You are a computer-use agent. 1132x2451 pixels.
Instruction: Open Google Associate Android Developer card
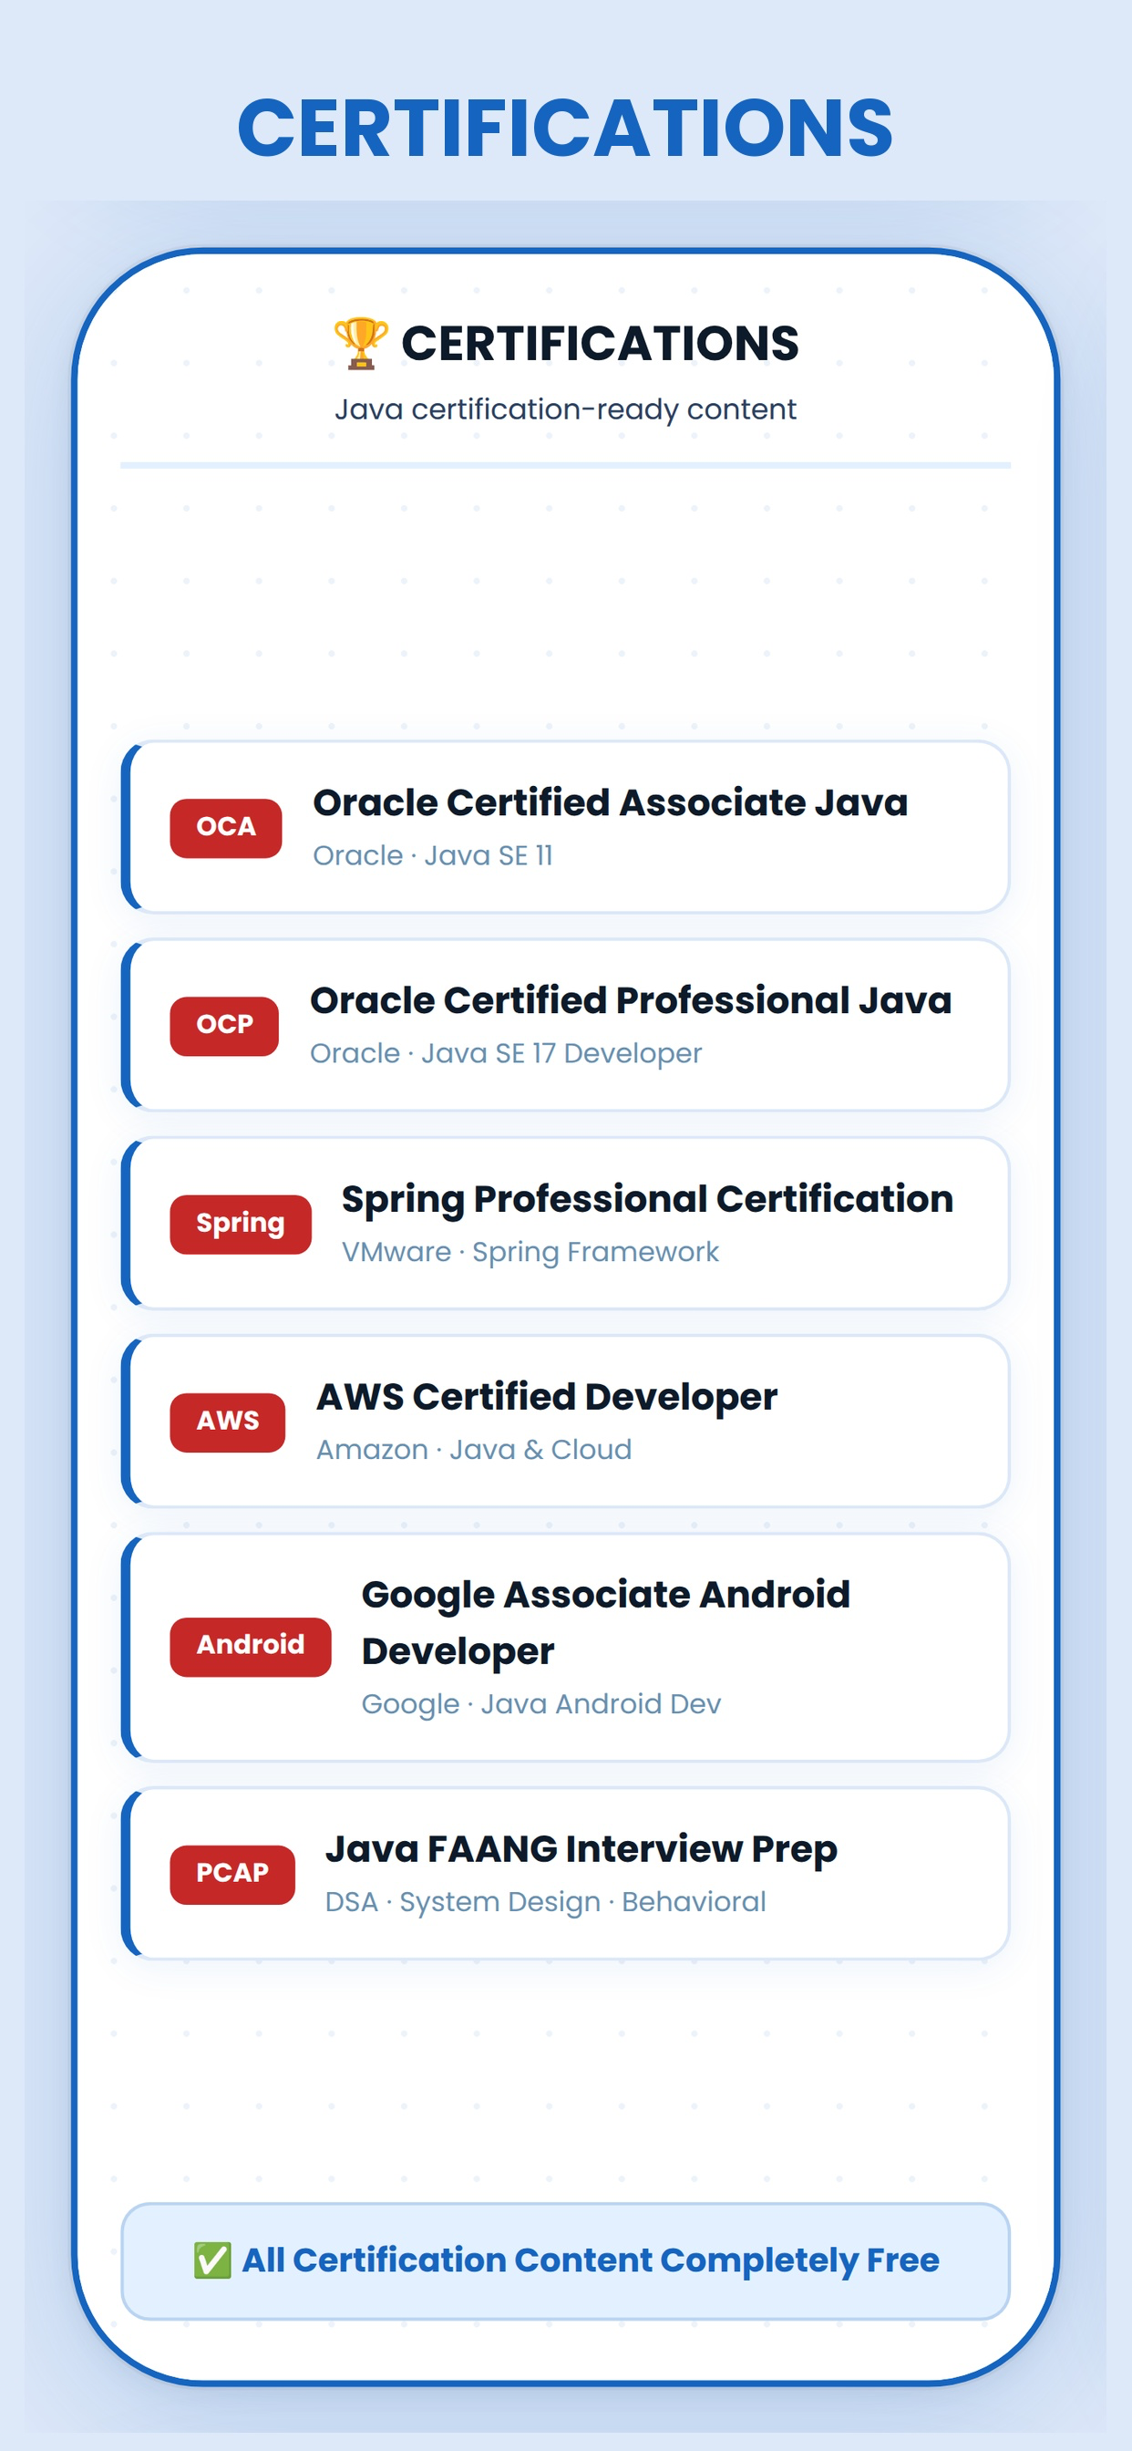coord(565,1647)
